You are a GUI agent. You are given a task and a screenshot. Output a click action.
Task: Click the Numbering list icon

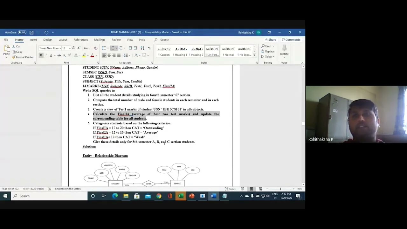tap(112, 48)
